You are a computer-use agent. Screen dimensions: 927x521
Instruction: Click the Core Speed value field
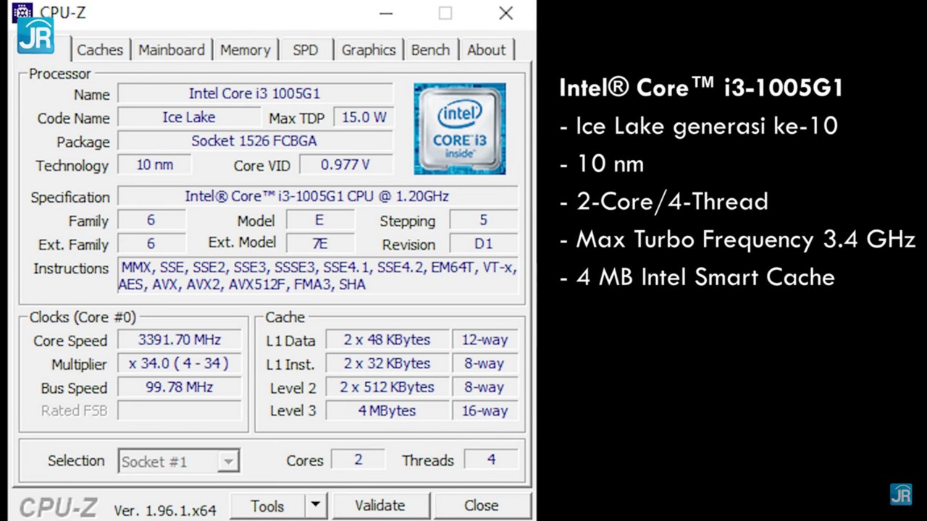(x=179, y=339)
